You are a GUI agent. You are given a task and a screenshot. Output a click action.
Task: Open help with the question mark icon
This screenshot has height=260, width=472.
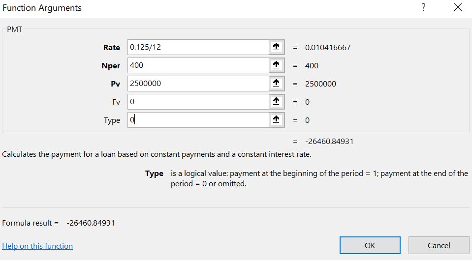[x=423, y=7]
